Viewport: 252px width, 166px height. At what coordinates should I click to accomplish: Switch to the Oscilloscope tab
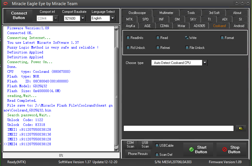[137, 13]
